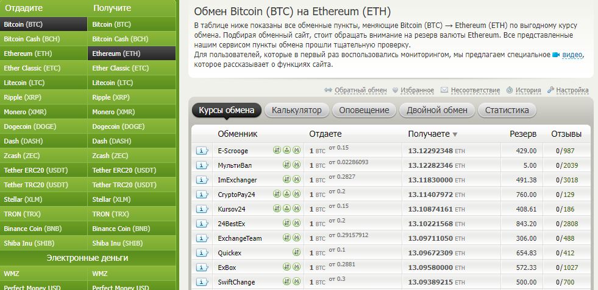The width and height of the screenshot is (598, 290).
Task: Click the M badge in E-Scrooge row
Action: [296, 150]
